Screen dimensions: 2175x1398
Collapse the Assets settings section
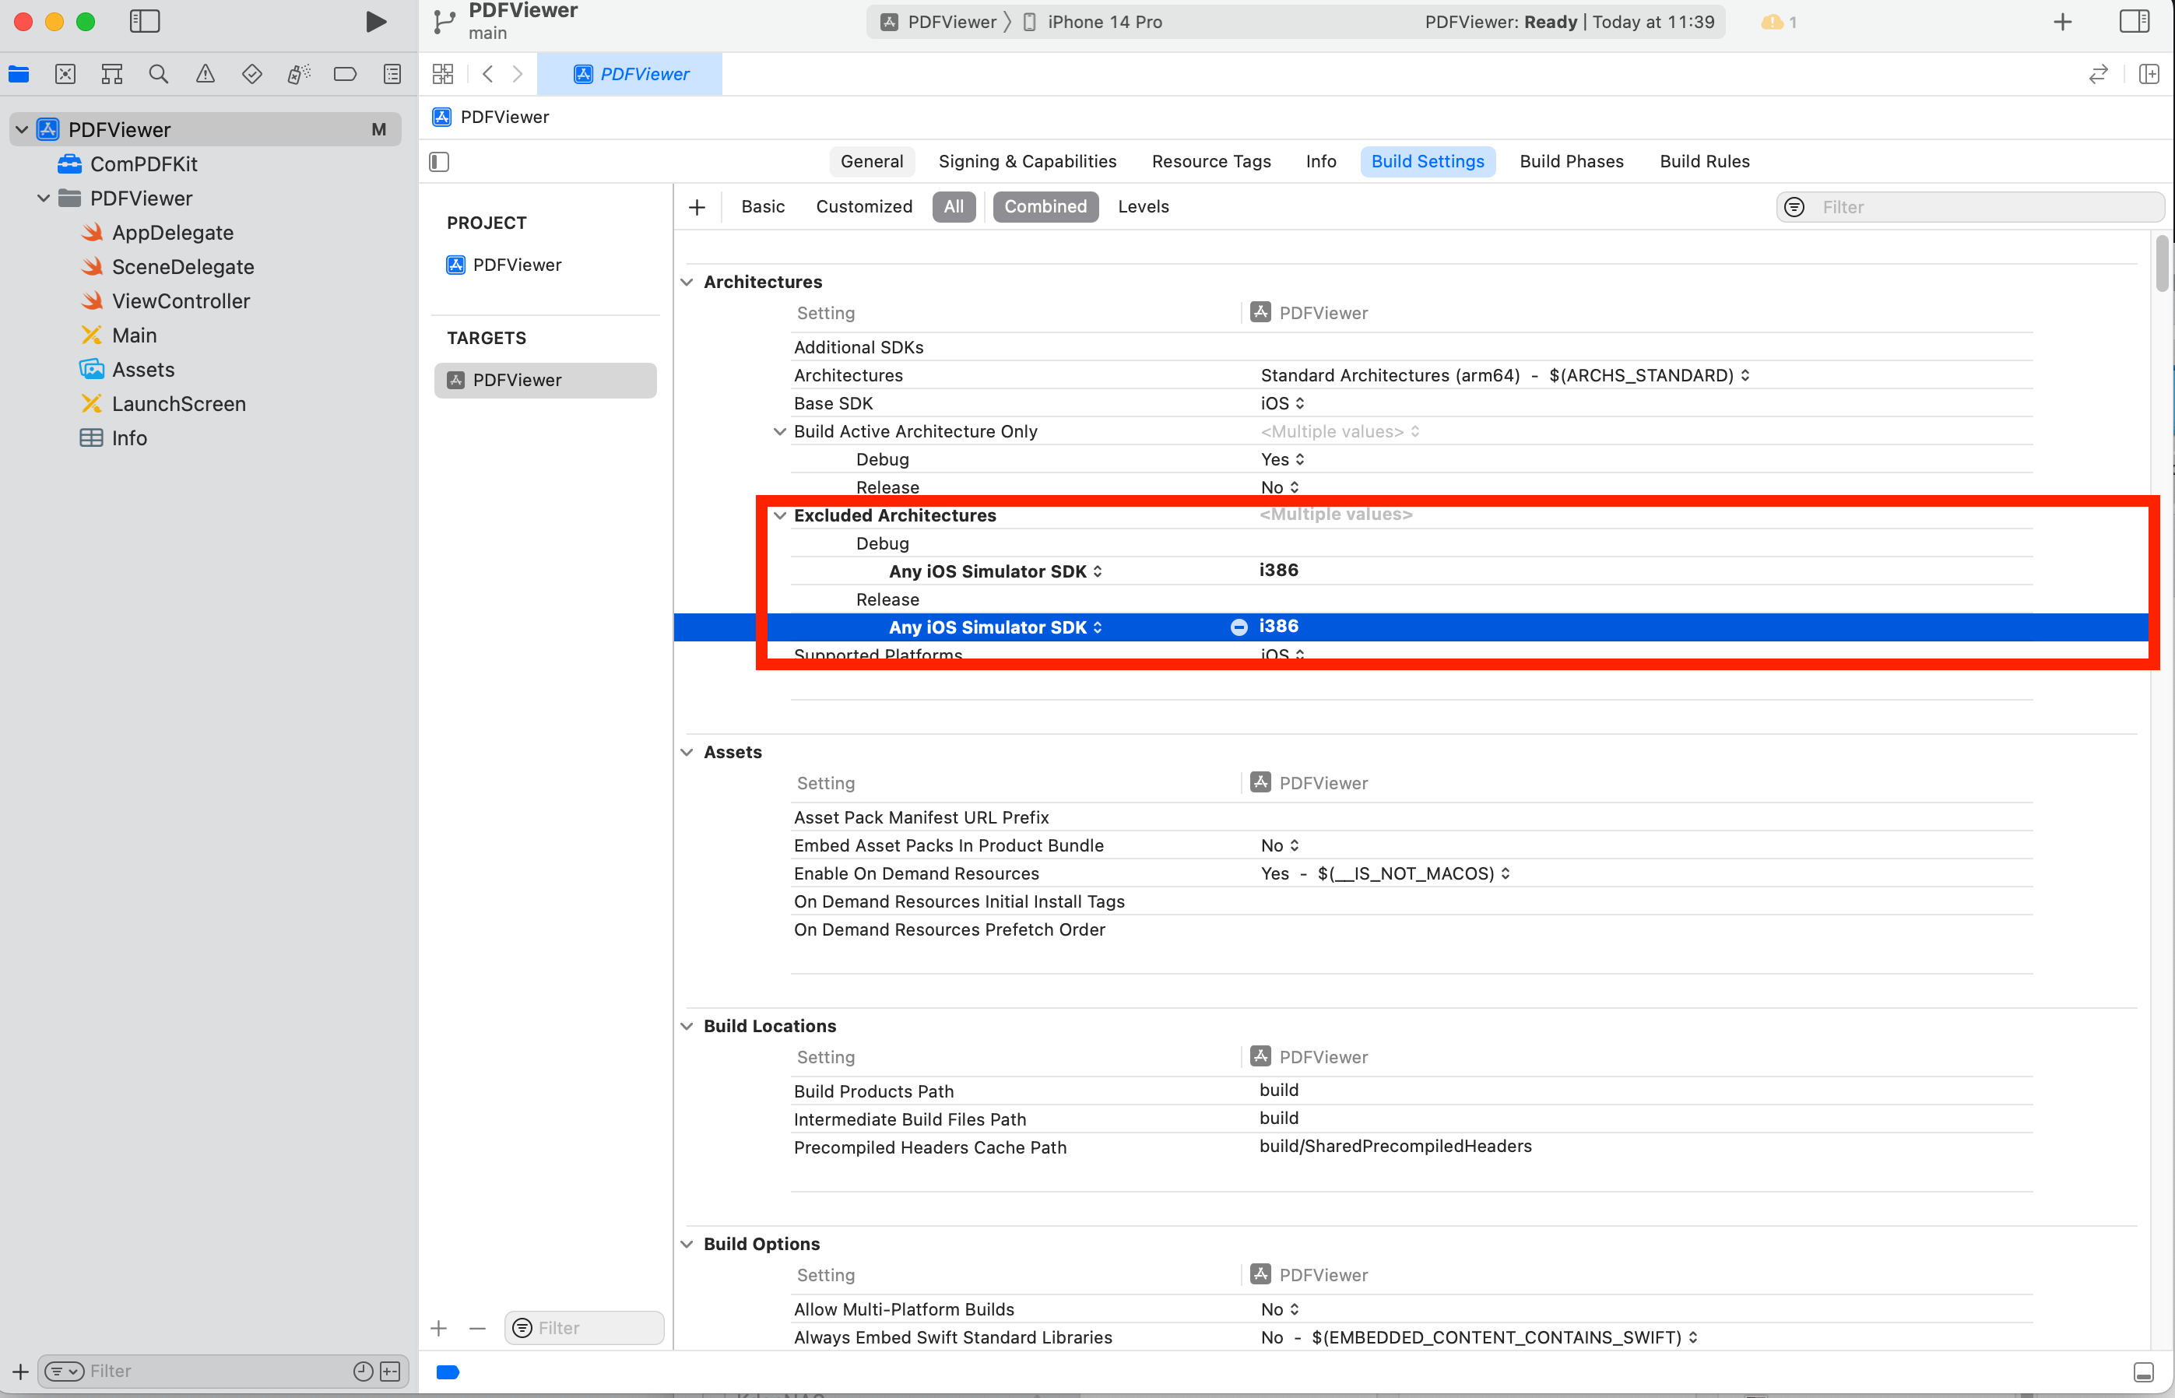click(687, 752)
